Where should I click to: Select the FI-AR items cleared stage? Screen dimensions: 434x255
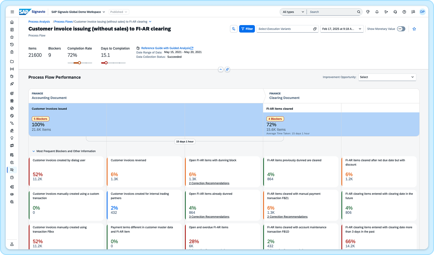point(341,120)
